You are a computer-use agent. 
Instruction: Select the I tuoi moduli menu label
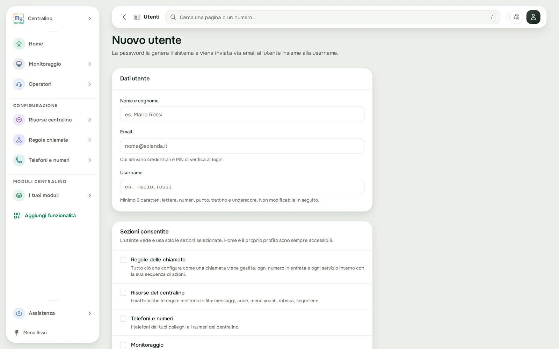point(44,195)
